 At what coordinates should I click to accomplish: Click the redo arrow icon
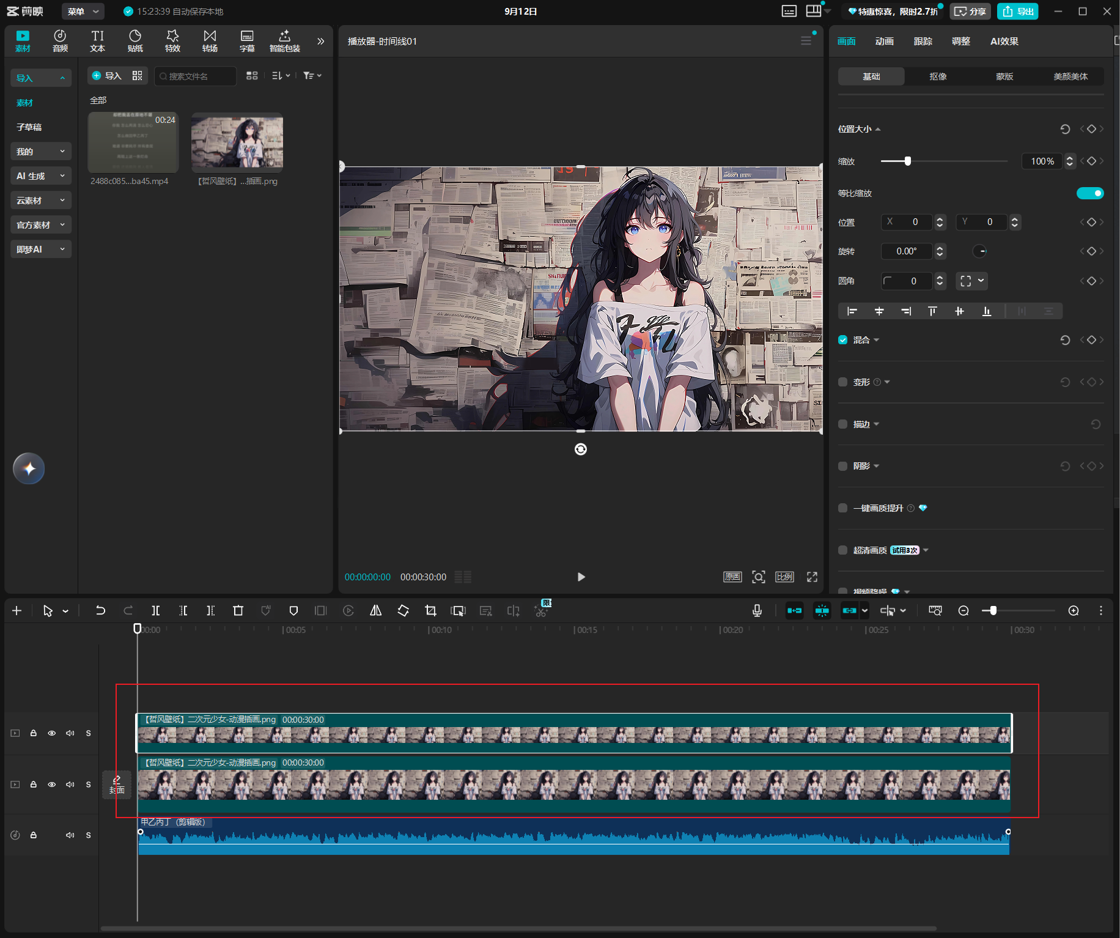tap(128, 610)
